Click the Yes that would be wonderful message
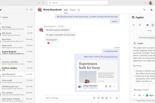Screen dimensions: 155x103 tap(58, 30)
